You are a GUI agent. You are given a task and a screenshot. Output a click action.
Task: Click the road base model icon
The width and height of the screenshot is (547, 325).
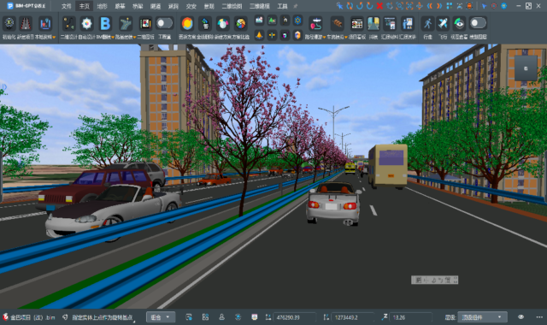click(126, 23)
